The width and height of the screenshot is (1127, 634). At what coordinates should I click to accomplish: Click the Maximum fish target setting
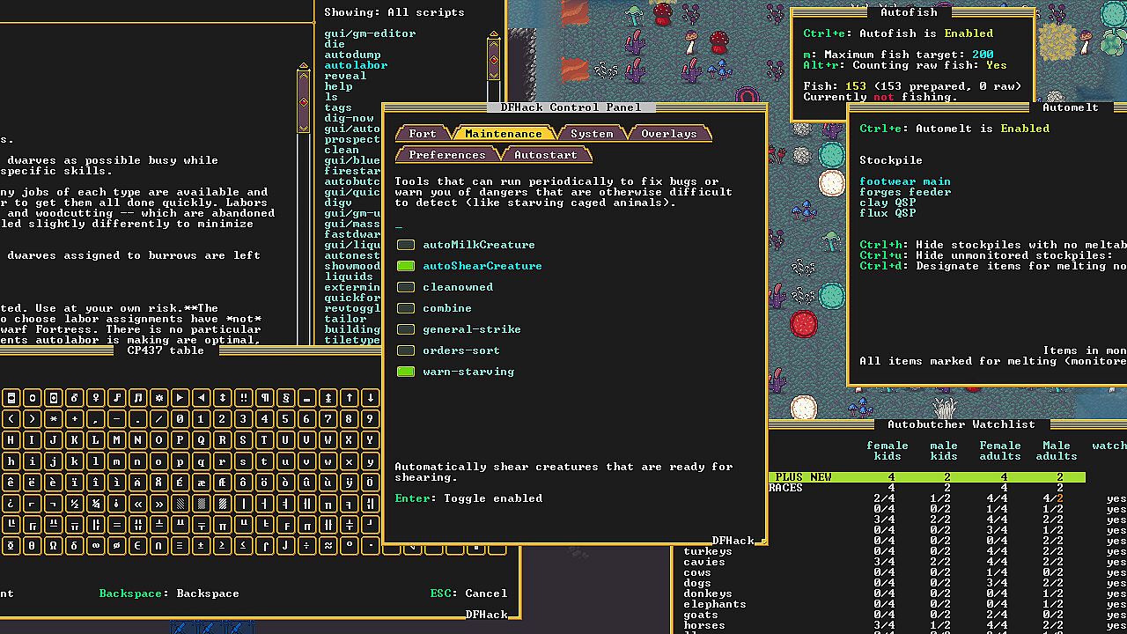pyautogui.click(x=898, y=55)
